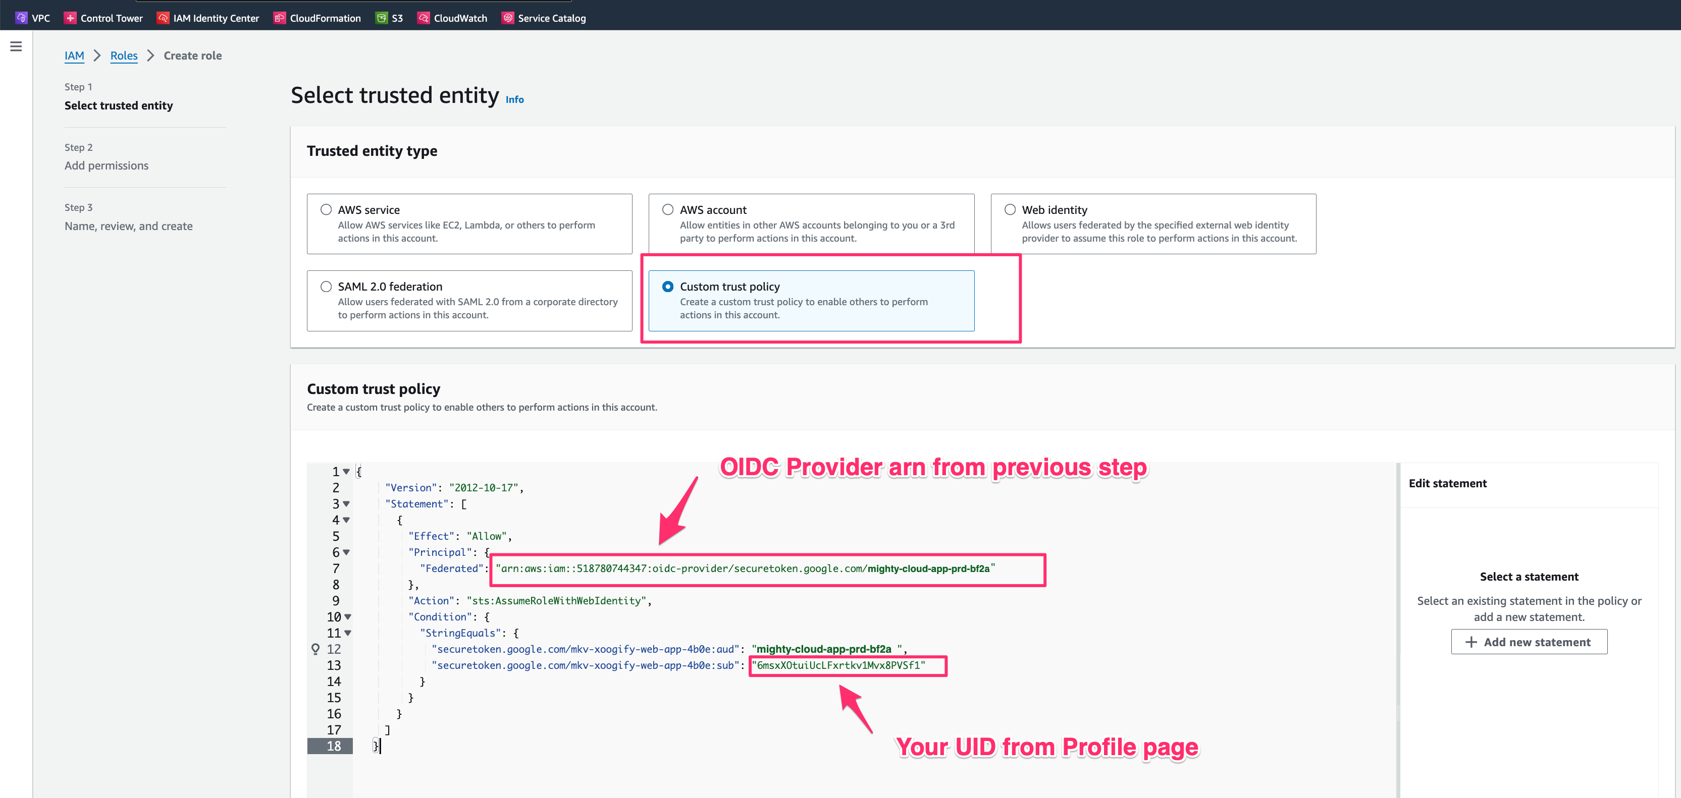Click the VPC service icon in favorites bar

[x=22, y=18]
